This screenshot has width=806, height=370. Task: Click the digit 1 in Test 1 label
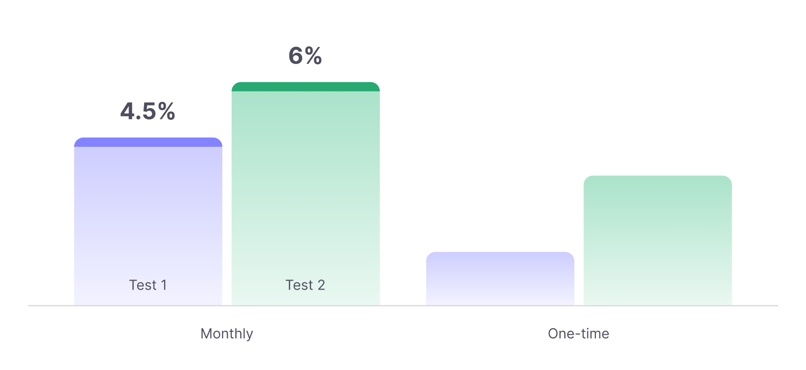[x=164, y=285]
